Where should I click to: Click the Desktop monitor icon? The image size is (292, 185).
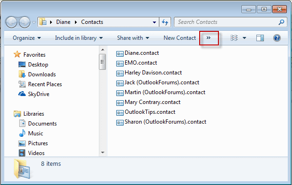click(22, 65)
